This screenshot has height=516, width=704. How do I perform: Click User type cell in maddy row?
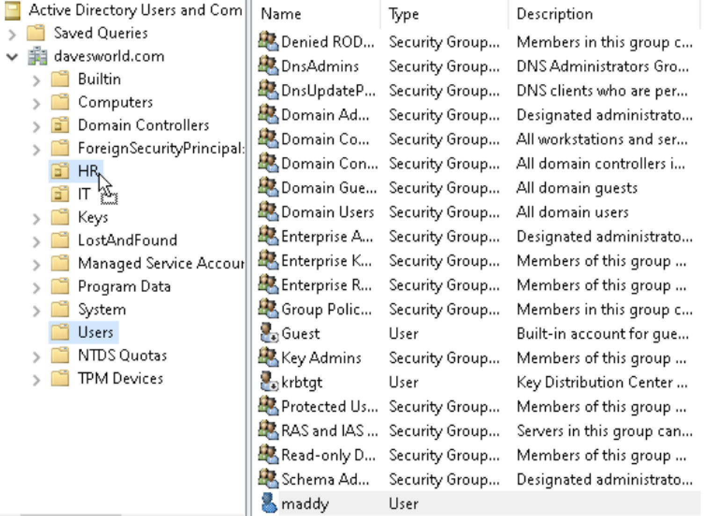403,504
